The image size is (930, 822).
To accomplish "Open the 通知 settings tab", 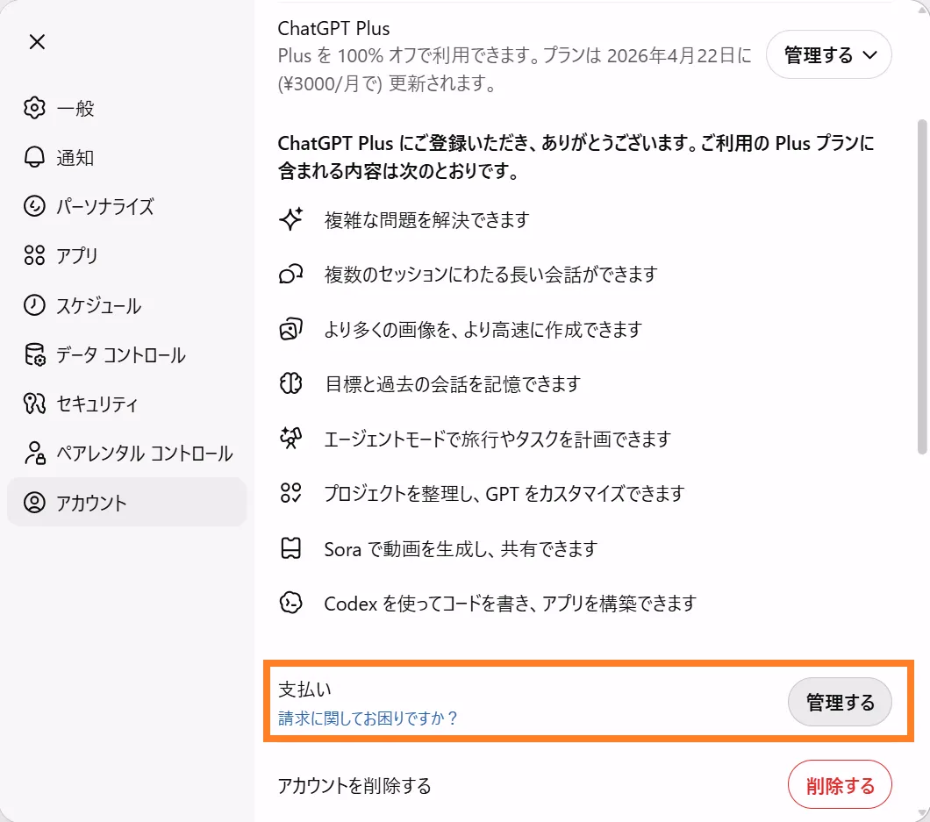I will click(75, 158).
